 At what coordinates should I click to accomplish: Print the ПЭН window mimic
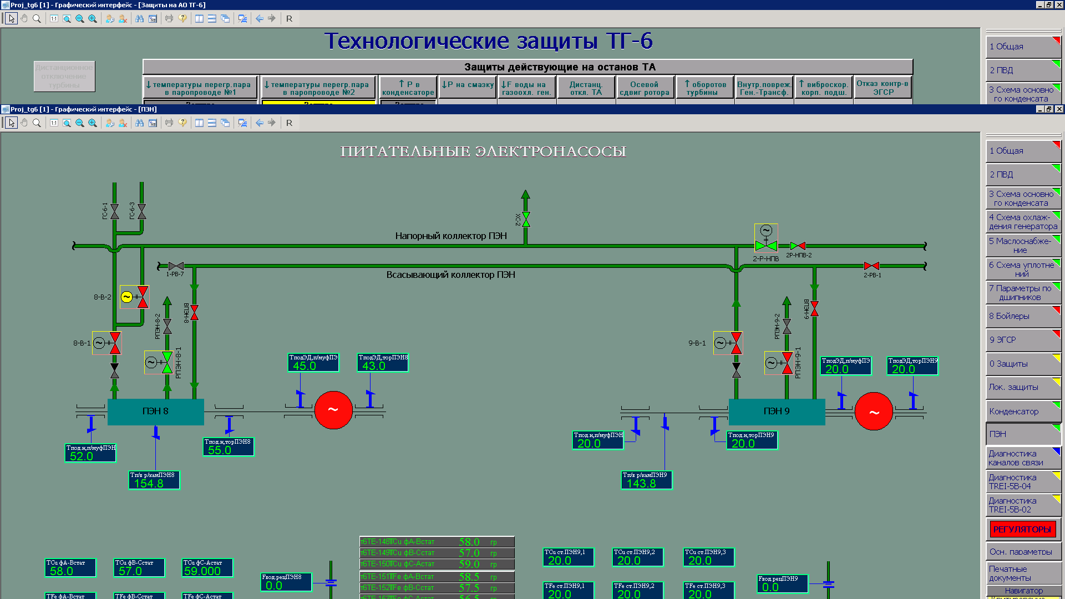tap(169, 123)
